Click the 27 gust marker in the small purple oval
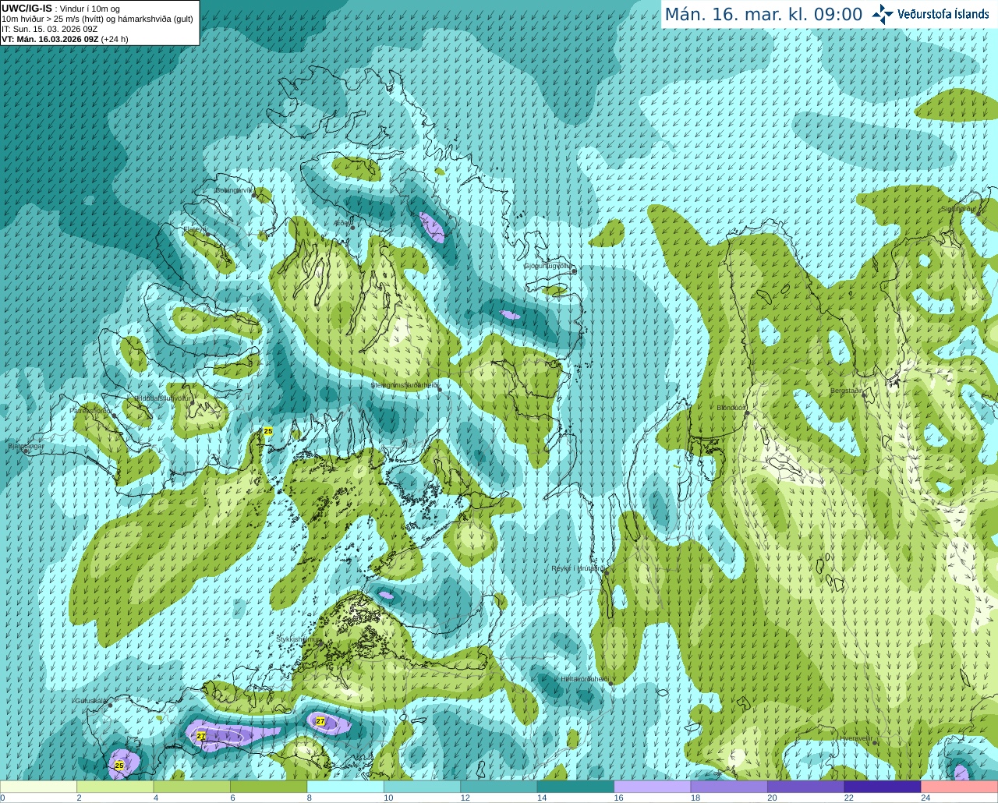The width and height of the screenshot is (998, 803). (x=320, y=721)
